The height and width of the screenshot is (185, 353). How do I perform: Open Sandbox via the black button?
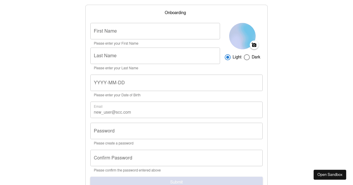(x=330, y=175)
